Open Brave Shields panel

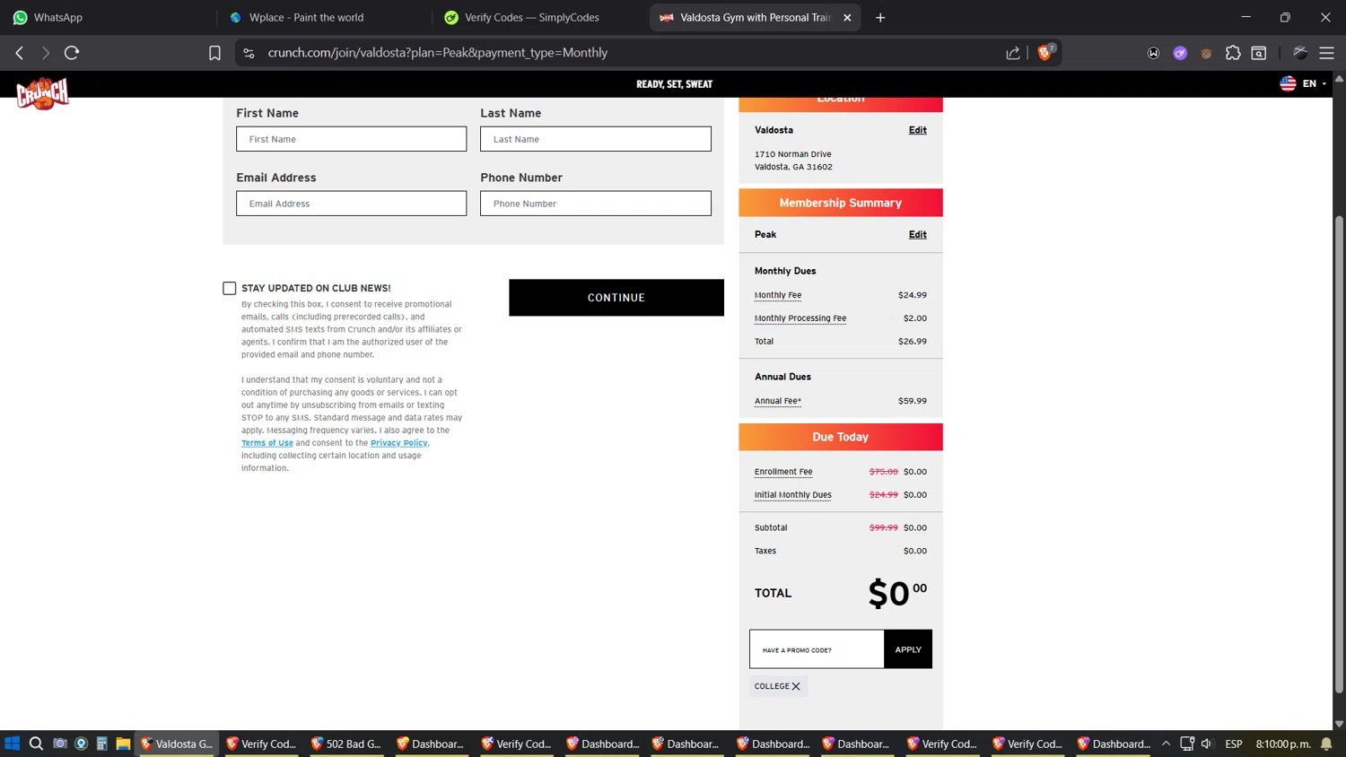click(1045, 52)
